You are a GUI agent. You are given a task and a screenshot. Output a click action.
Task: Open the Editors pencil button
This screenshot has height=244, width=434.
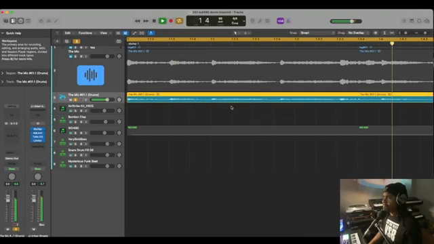[56, 21]
